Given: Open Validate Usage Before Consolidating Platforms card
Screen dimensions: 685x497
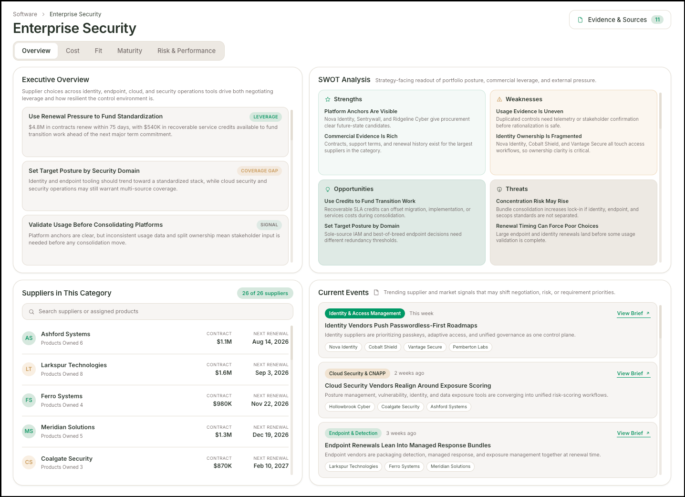Looking at the screenshot, I should coord(155,240).
